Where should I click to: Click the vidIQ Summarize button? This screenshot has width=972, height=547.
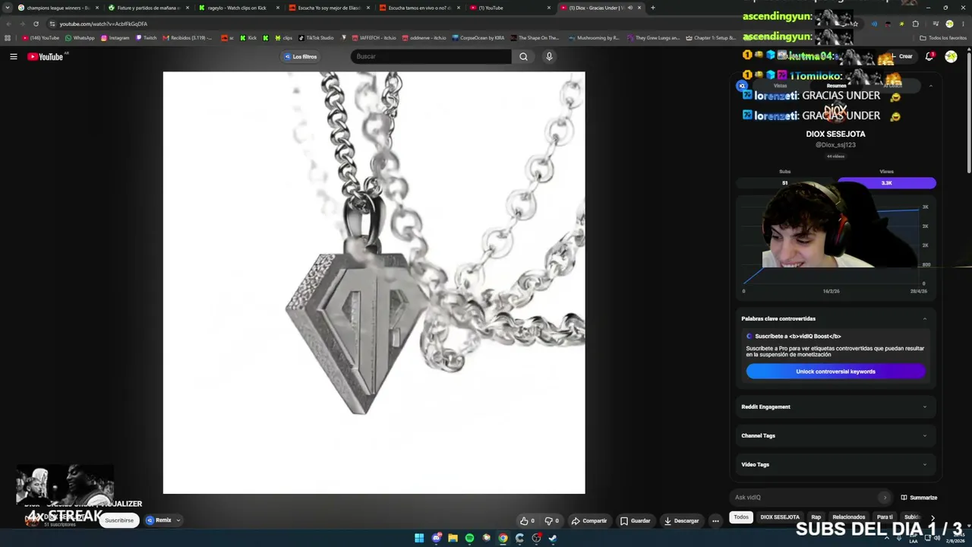919,498
